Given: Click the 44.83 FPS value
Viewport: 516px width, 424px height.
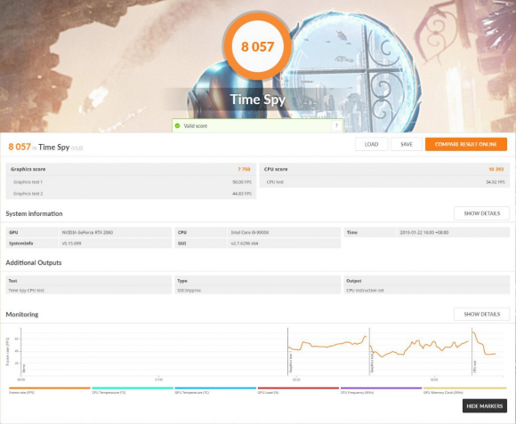Looking at the screenshot, I should click(242, 194).
